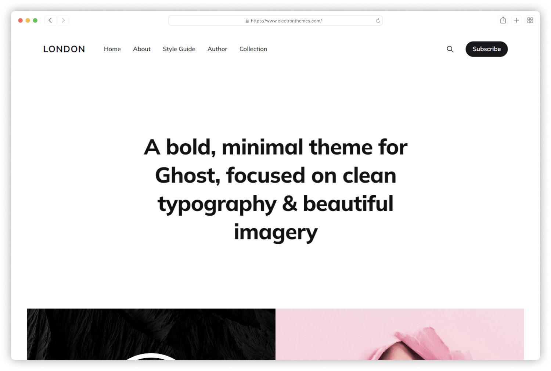
Task: Close window with red traffic light
Action: 21,21
